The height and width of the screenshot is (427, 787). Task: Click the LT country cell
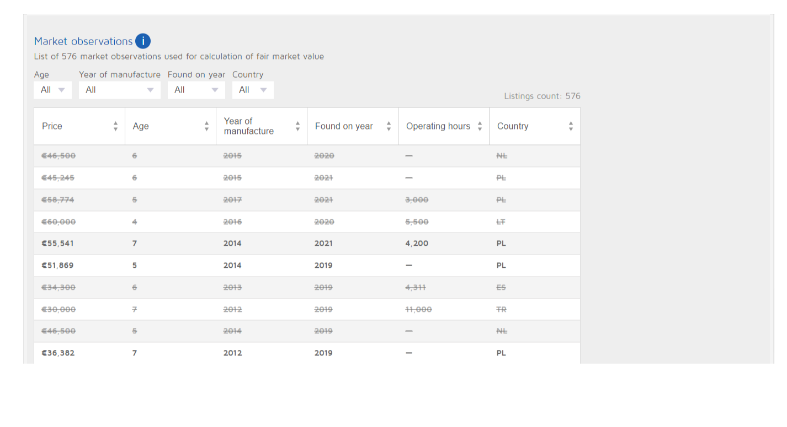point(501,222)
